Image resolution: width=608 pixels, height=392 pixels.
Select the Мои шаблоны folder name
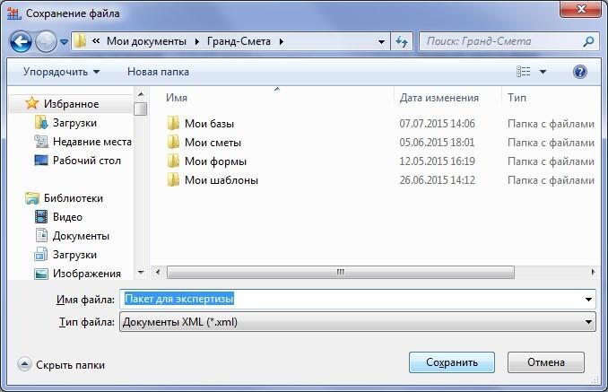[x=221, y=180]
